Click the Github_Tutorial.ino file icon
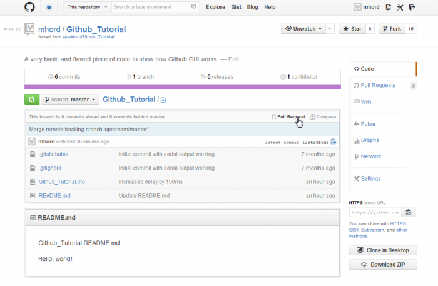The width and height of the screenshot is (438, 286). click(33, 182)
